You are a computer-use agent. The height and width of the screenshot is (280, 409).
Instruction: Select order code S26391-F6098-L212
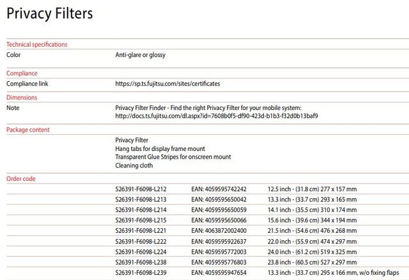141,189
